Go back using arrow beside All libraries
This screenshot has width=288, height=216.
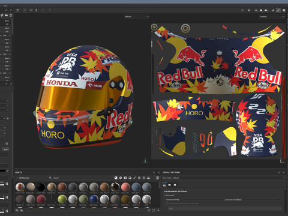pos(17,178)
